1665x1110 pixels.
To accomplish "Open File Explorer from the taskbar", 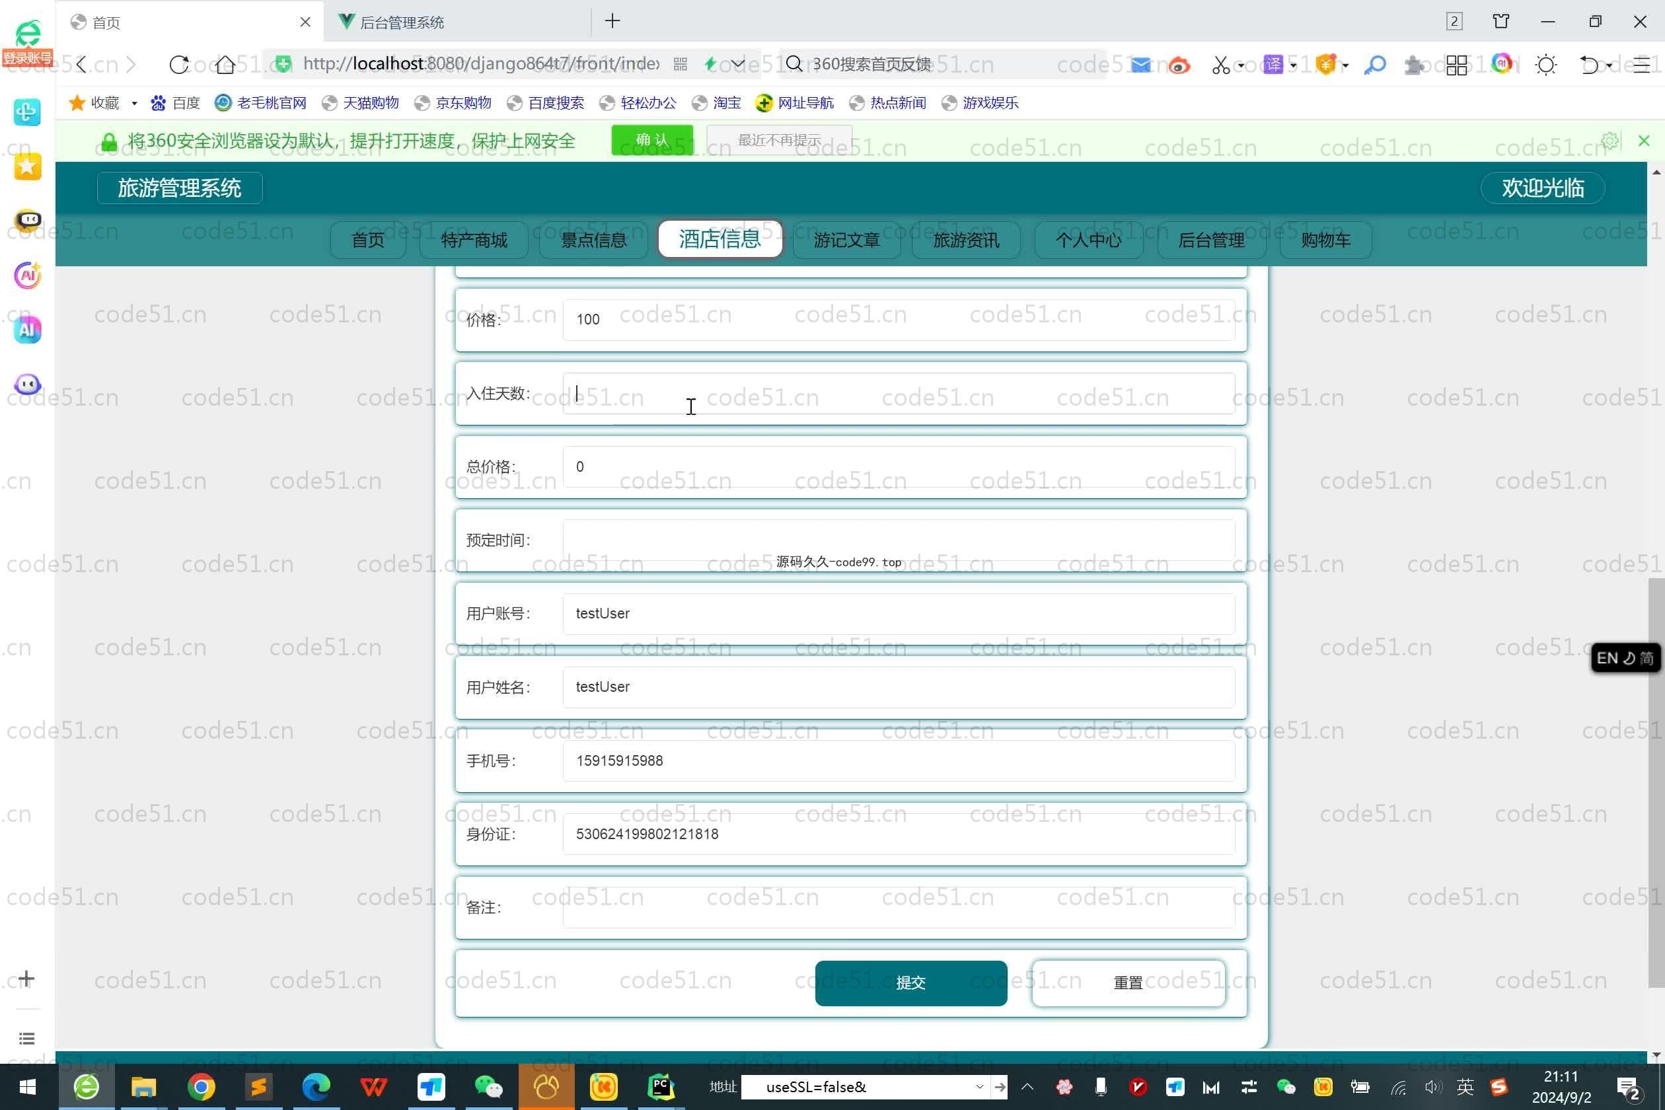I will [x=144, y=1087].
